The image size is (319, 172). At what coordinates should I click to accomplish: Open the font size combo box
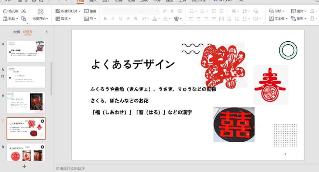pos(152,11)
